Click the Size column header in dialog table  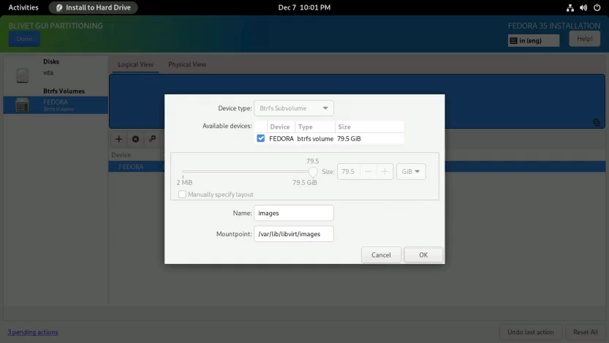pos(369,127)
